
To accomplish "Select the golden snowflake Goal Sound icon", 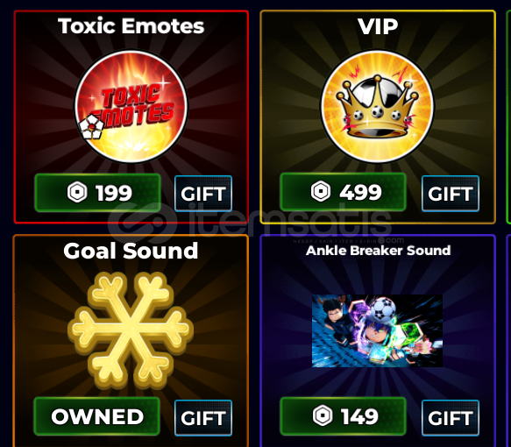I will [x=131, y=330].
